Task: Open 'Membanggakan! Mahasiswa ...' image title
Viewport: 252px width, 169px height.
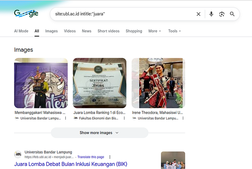Action: click(x=40, y=113)
